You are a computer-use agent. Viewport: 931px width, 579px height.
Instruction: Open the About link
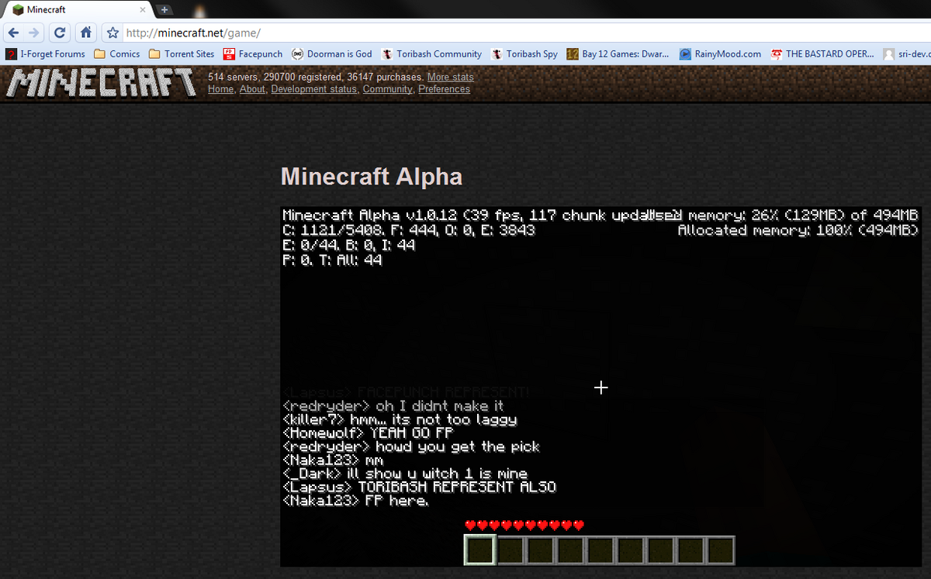click(252, 89)
